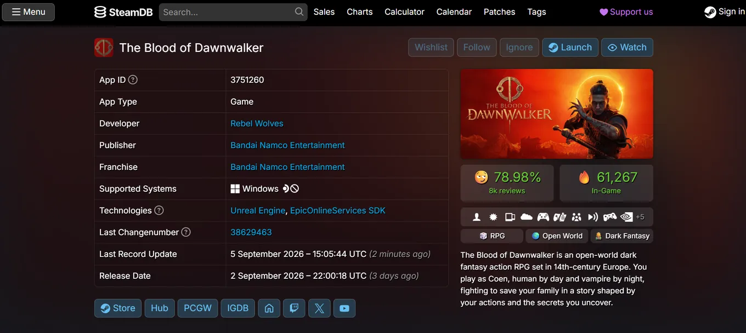The width and height of the screenshot is (746, 333).
Task: Click the App ID help icon
Action: pyautogui.click(x=133, y=79)
